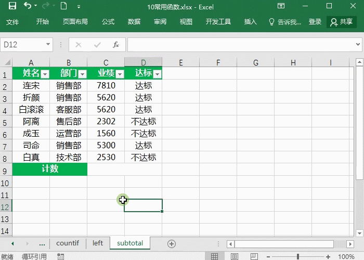The width and height of the screenshot is (364, 260).
Task: Select the 审阅 ribbon tab
Action: point(160,22)
